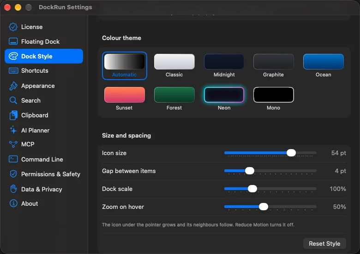Click the Command Line terminal icon
Viewport: 360px width, 254px height.
[x=13, y=159]
